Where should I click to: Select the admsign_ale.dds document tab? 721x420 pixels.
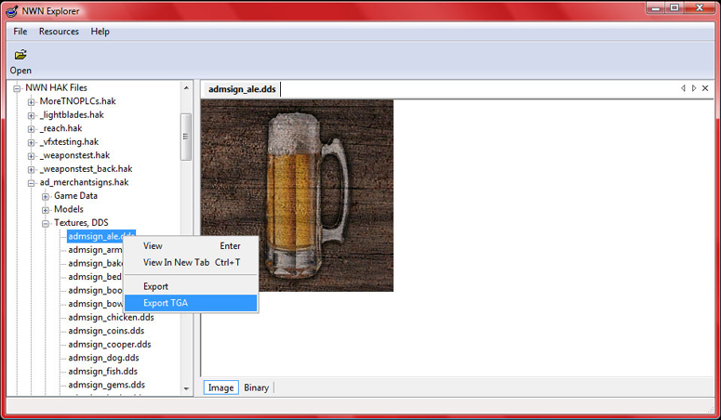[242, 89]
